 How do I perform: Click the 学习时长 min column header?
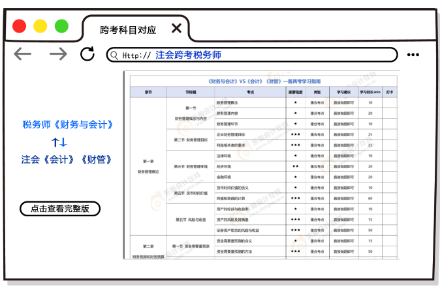369,93
